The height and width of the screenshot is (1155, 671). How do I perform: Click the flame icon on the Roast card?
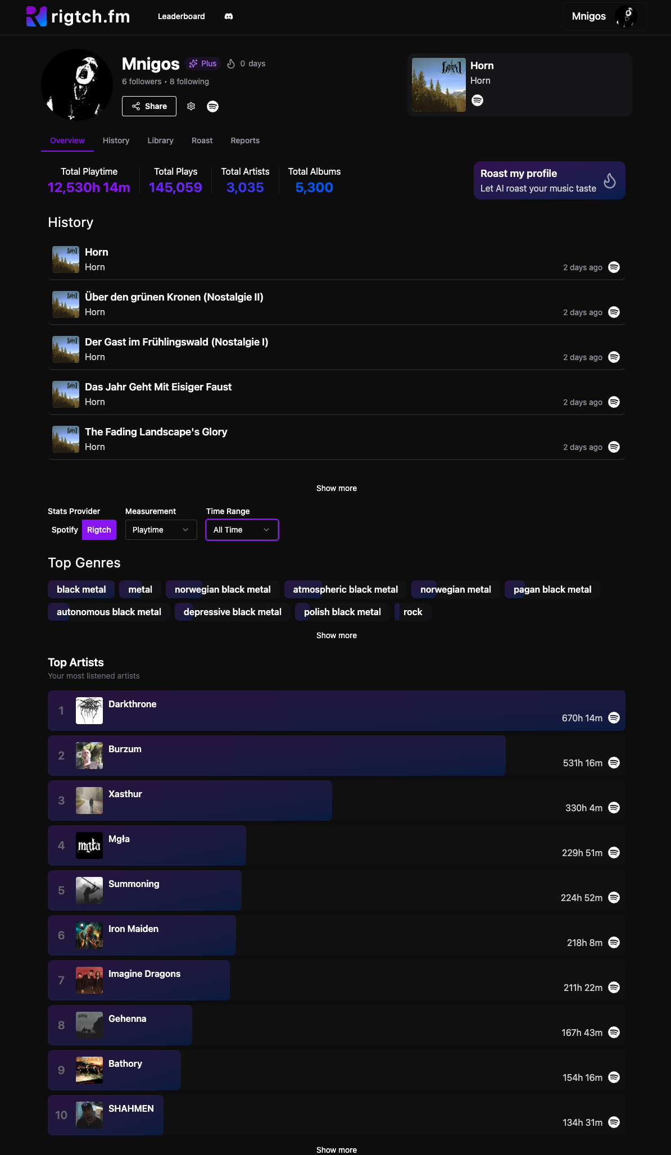click(x=610, y=180)
